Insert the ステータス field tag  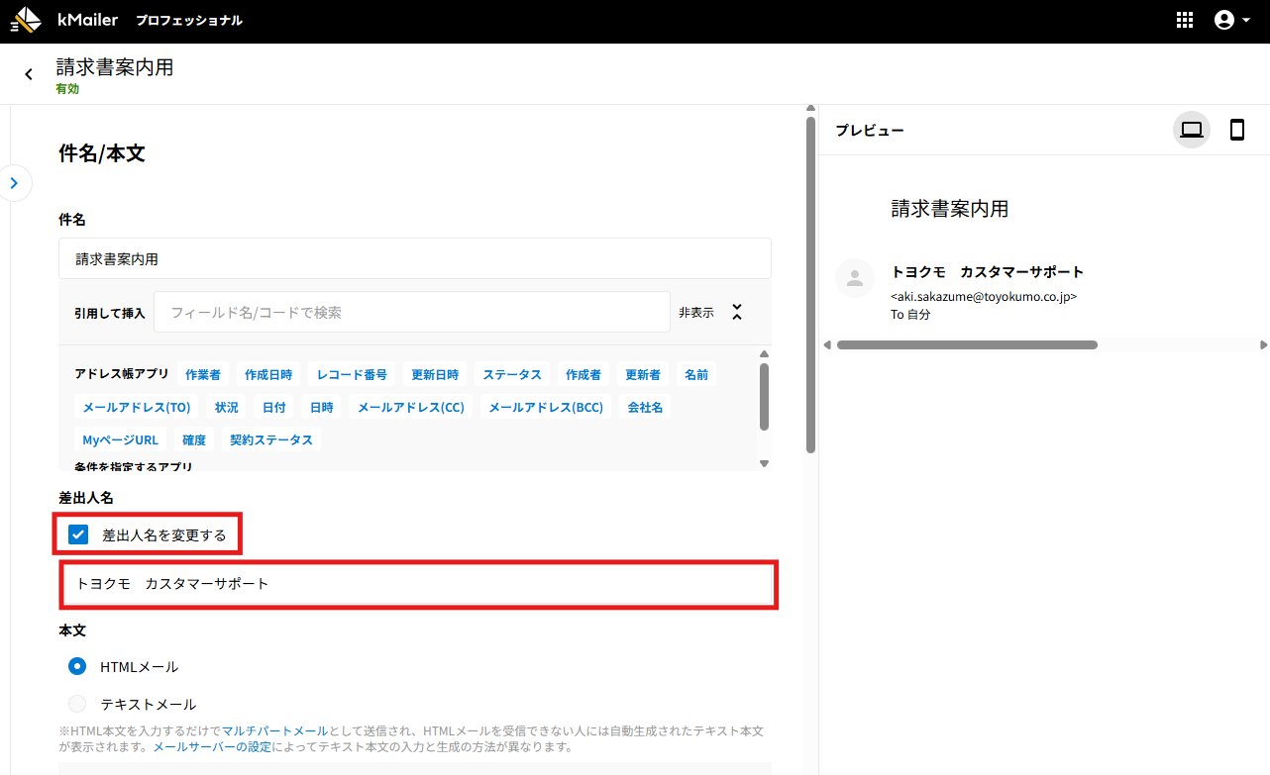[x=512, y=374]
